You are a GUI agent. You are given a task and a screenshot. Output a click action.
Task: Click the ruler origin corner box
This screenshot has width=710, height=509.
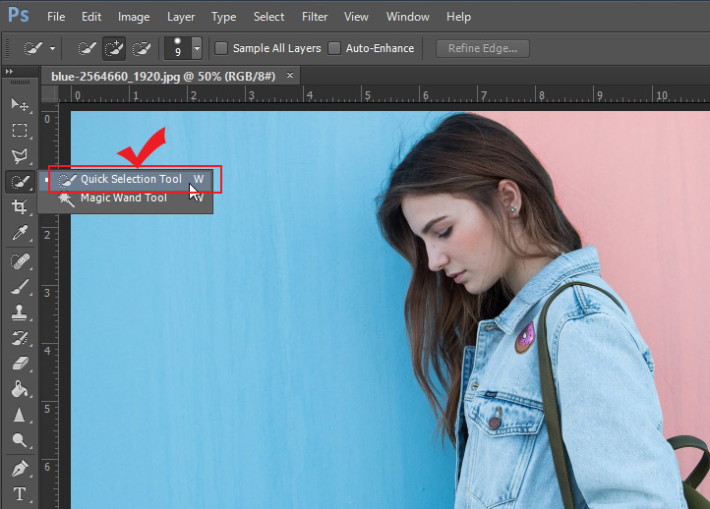50,94
